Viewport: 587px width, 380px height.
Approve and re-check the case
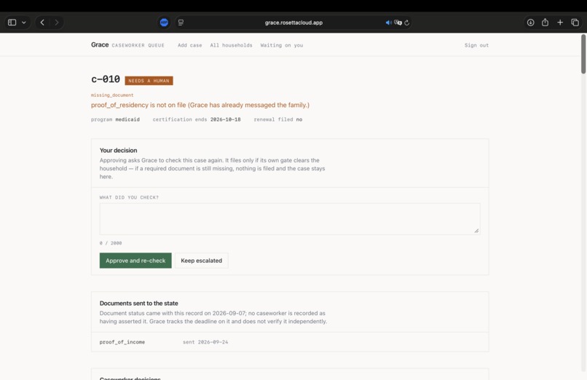tap(135, 261)
